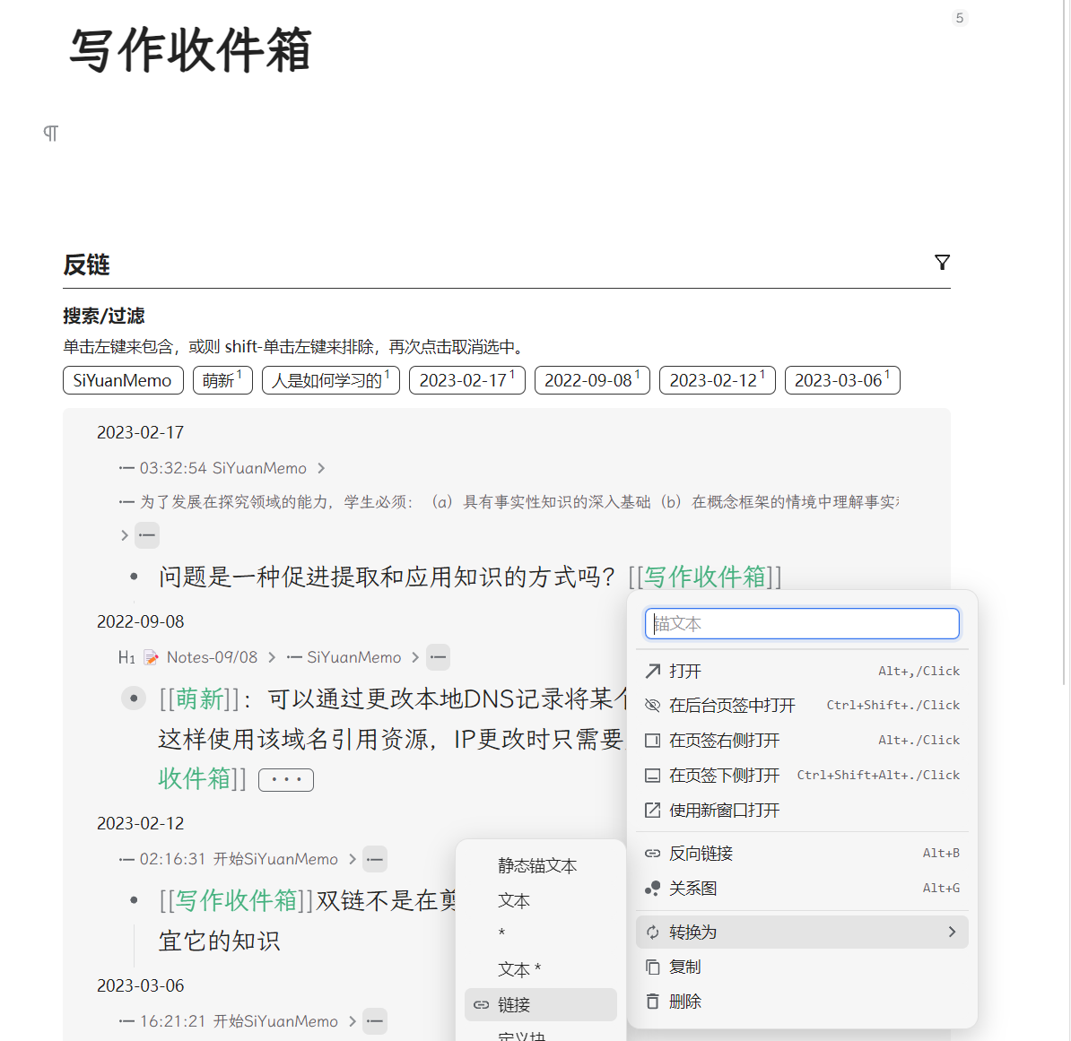This screenshot has height=1041, width=1071.
Task: Toggle the SiYuanMemo filter tag
Action: pos(123,380)
